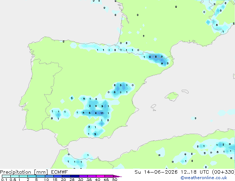Click the "25" legend scale label
The height and width of the screenshot is (181, 235).
click(x=72, y=180)
